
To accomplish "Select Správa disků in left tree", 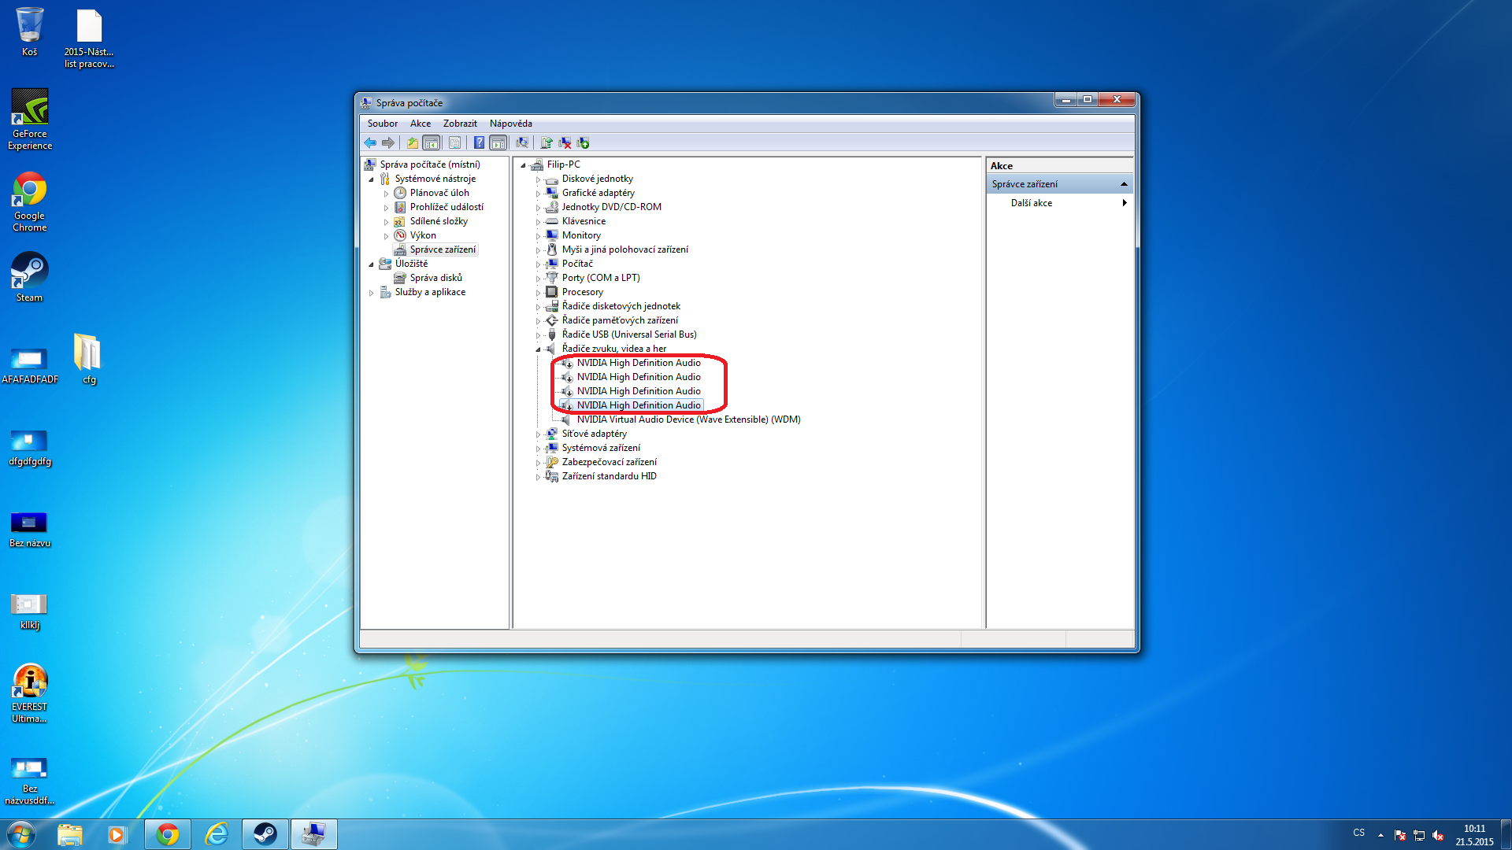I will [435, 278].
